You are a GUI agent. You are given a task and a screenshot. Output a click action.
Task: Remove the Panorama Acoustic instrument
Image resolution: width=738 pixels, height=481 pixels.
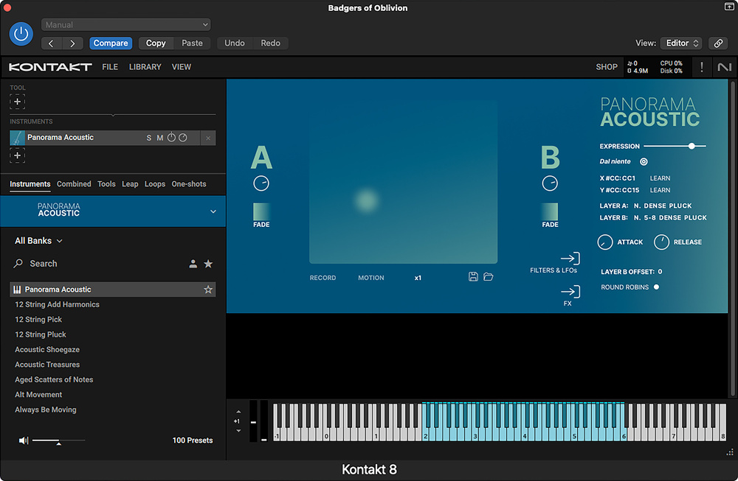[x=208, y=138]
